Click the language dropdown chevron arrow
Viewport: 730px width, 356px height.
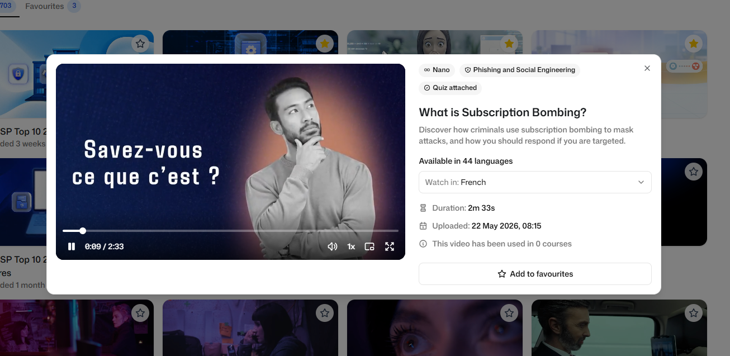641,182
